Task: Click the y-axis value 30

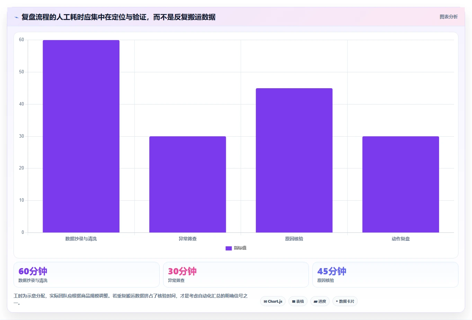Action: [x=21, y=136]
